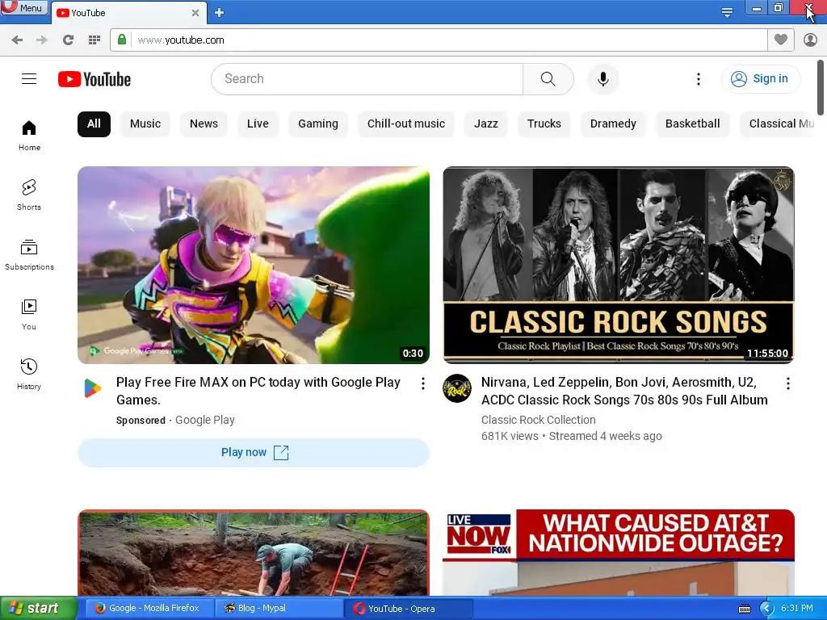The width and height of the screenshot is (827, 620).
Task: Go back with the back arrow
Action: 17,40
